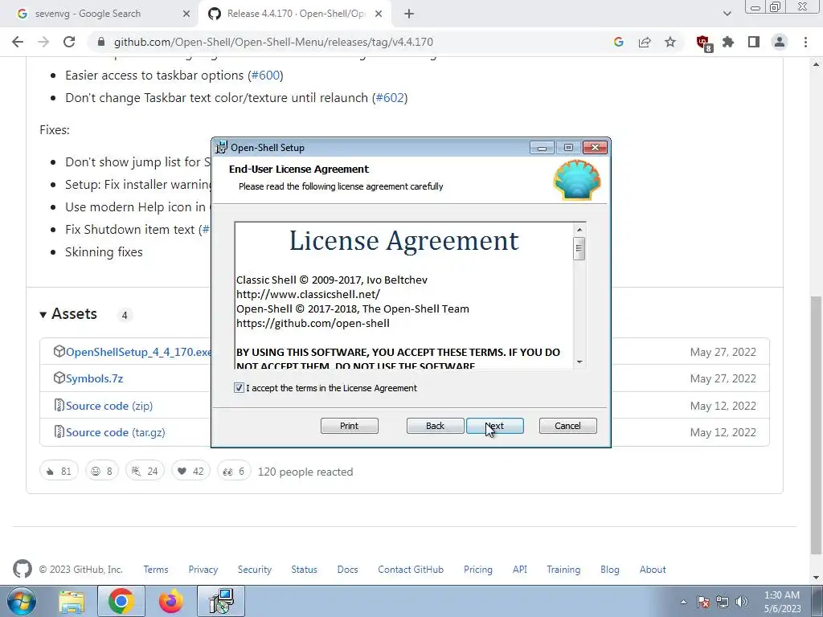This screenshot has width=823, height=617.
Task: Open the Extensions puzzle icon
Action: [728, 42]
